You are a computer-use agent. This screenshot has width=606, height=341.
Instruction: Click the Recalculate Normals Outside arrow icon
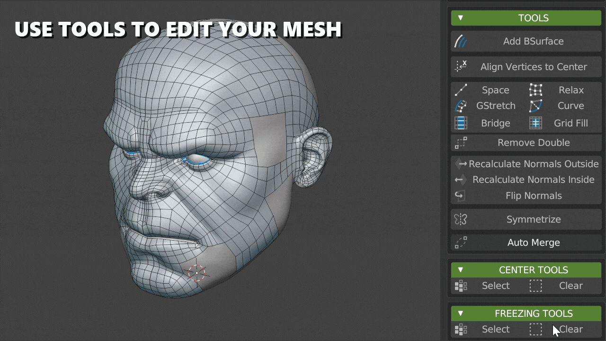click(x=461, y=164)
